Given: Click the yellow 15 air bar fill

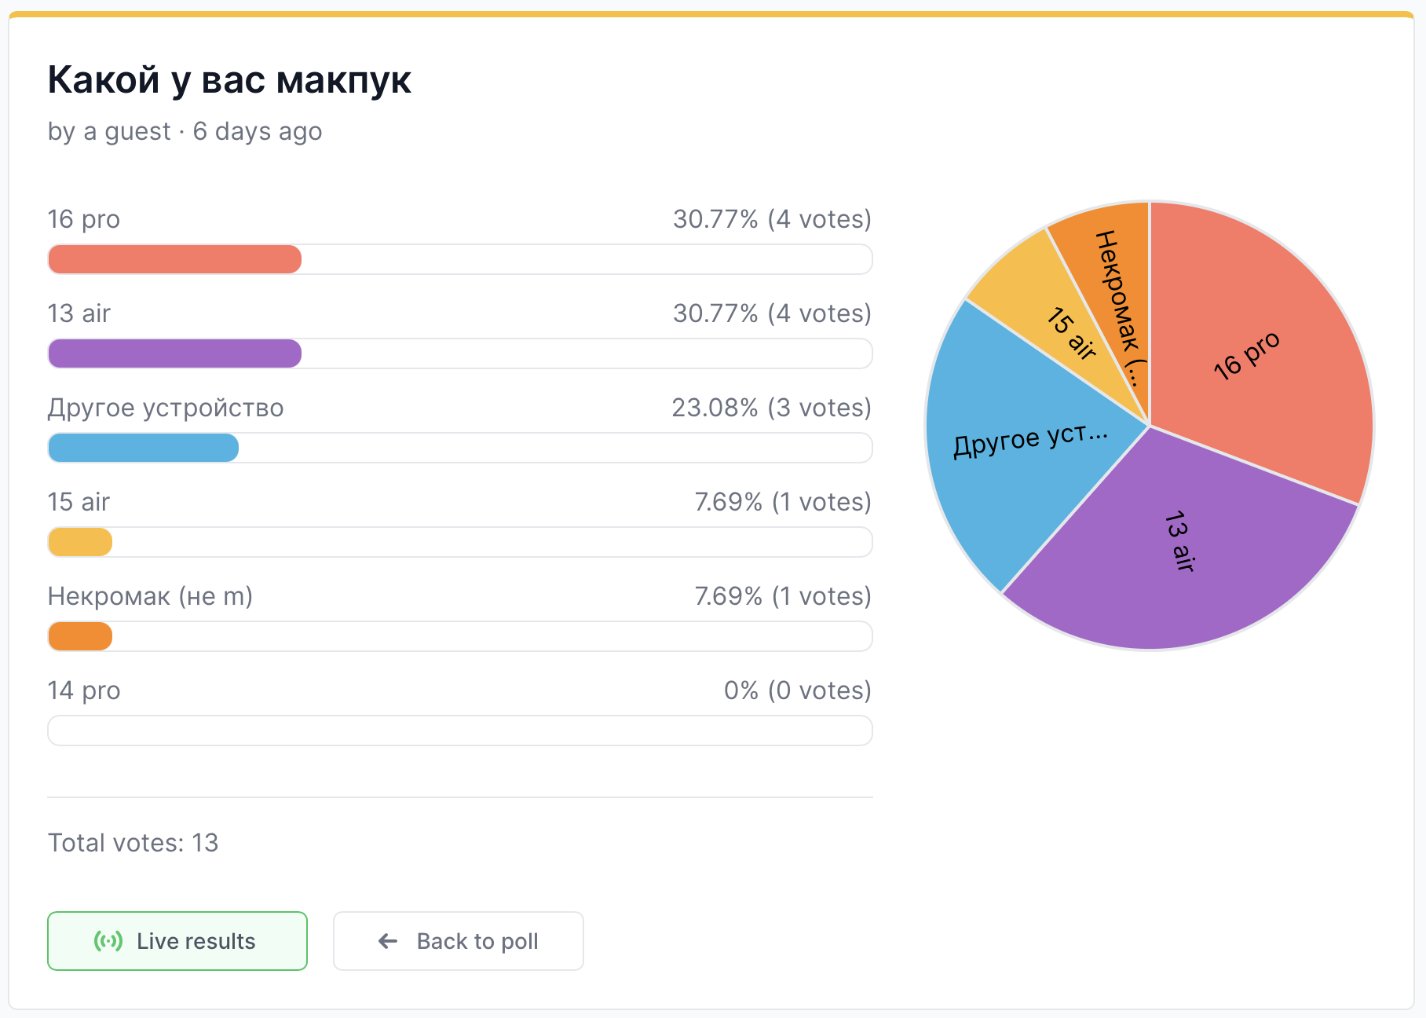Looking at the screenshot, I should (80, 542).
